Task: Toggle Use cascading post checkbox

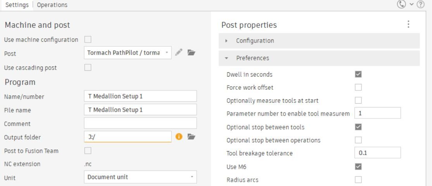Action: point(88,68)
